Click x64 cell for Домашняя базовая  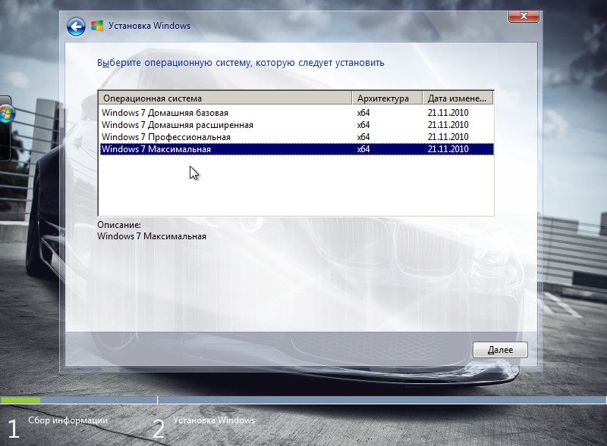pos(363,113)
